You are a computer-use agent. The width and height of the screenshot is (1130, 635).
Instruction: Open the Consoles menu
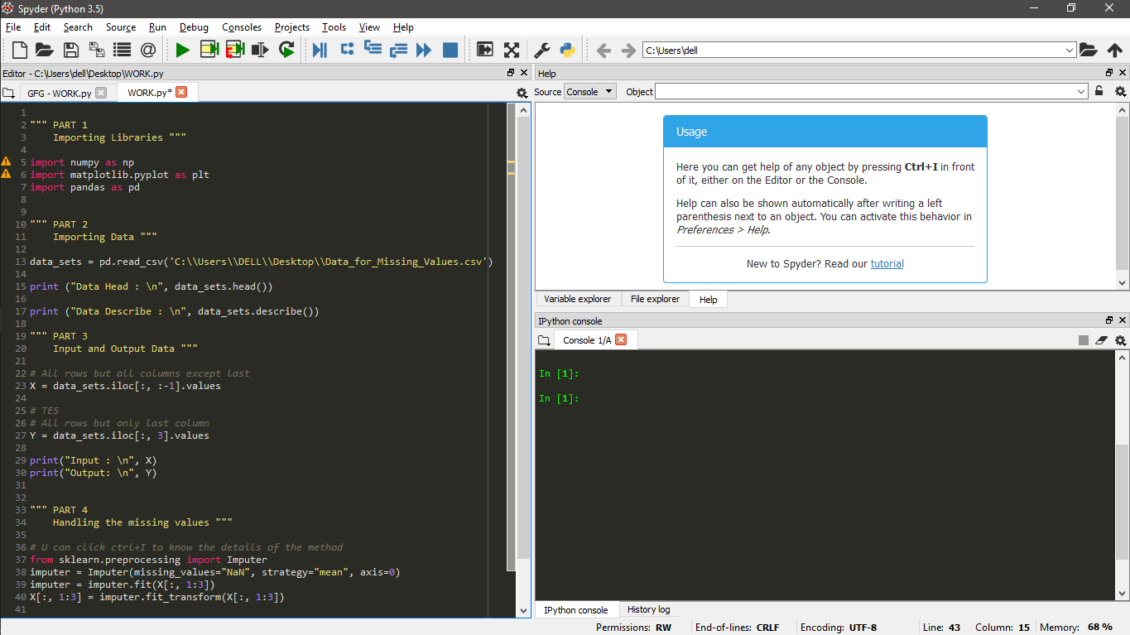[242, 27]
